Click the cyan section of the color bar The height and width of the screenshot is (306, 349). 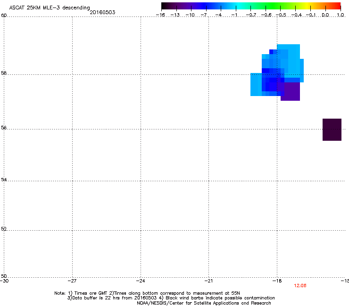[x=238, y=6]
